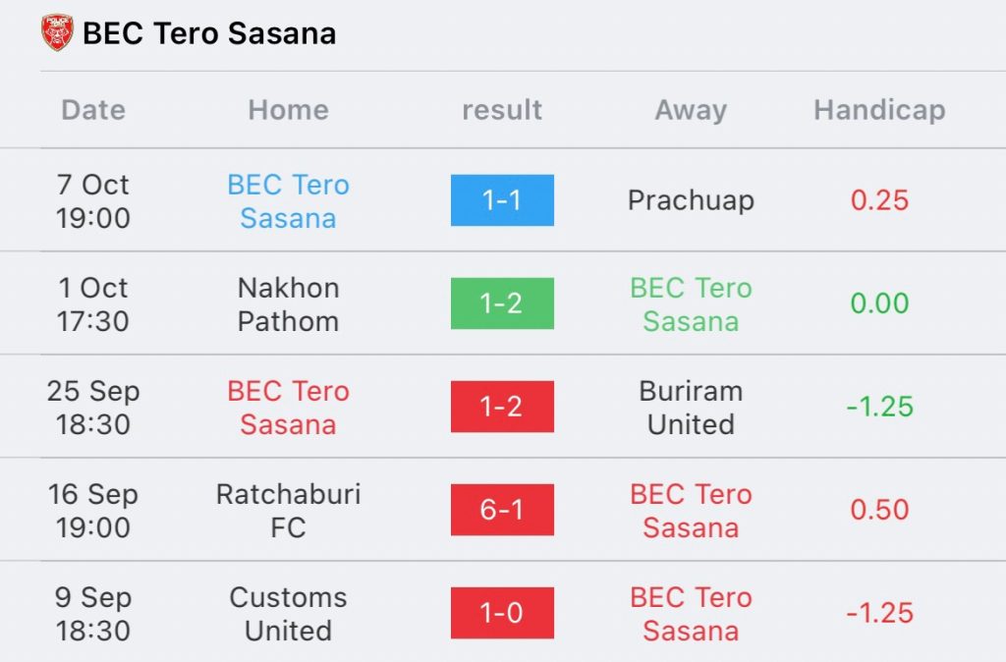Screen dimensions: 1006x662
Task: Select the Date column header
Action: [x=93, y=110]
